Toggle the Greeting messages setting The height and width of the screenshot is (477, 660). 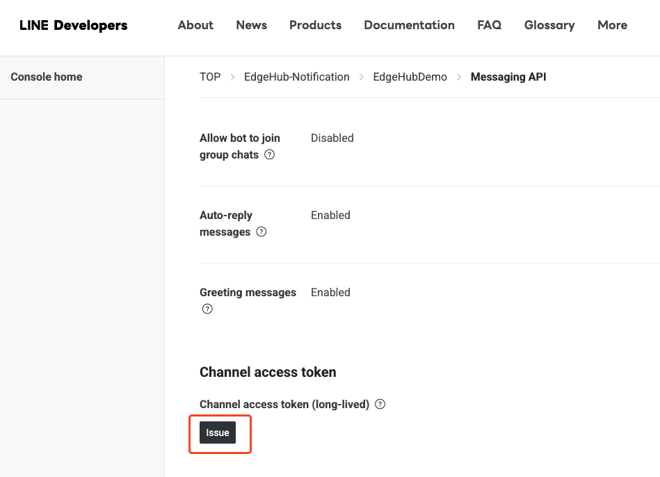coord(330,292)
